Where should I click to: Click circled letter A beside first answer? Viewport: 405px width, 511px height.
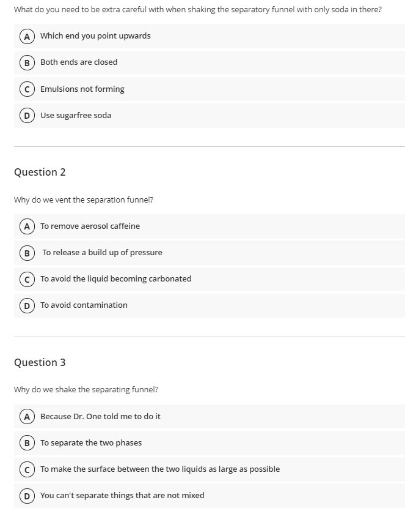coord(27,36)
